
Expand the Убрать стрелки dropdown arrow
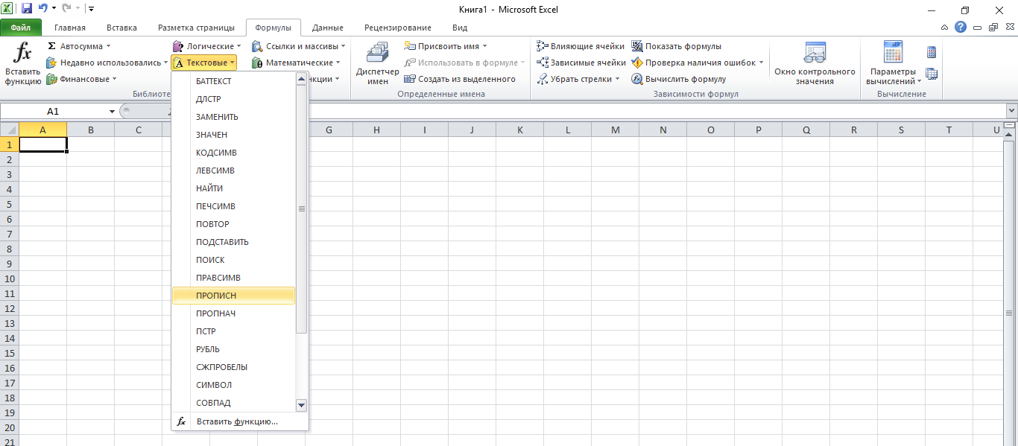[618, 79]
